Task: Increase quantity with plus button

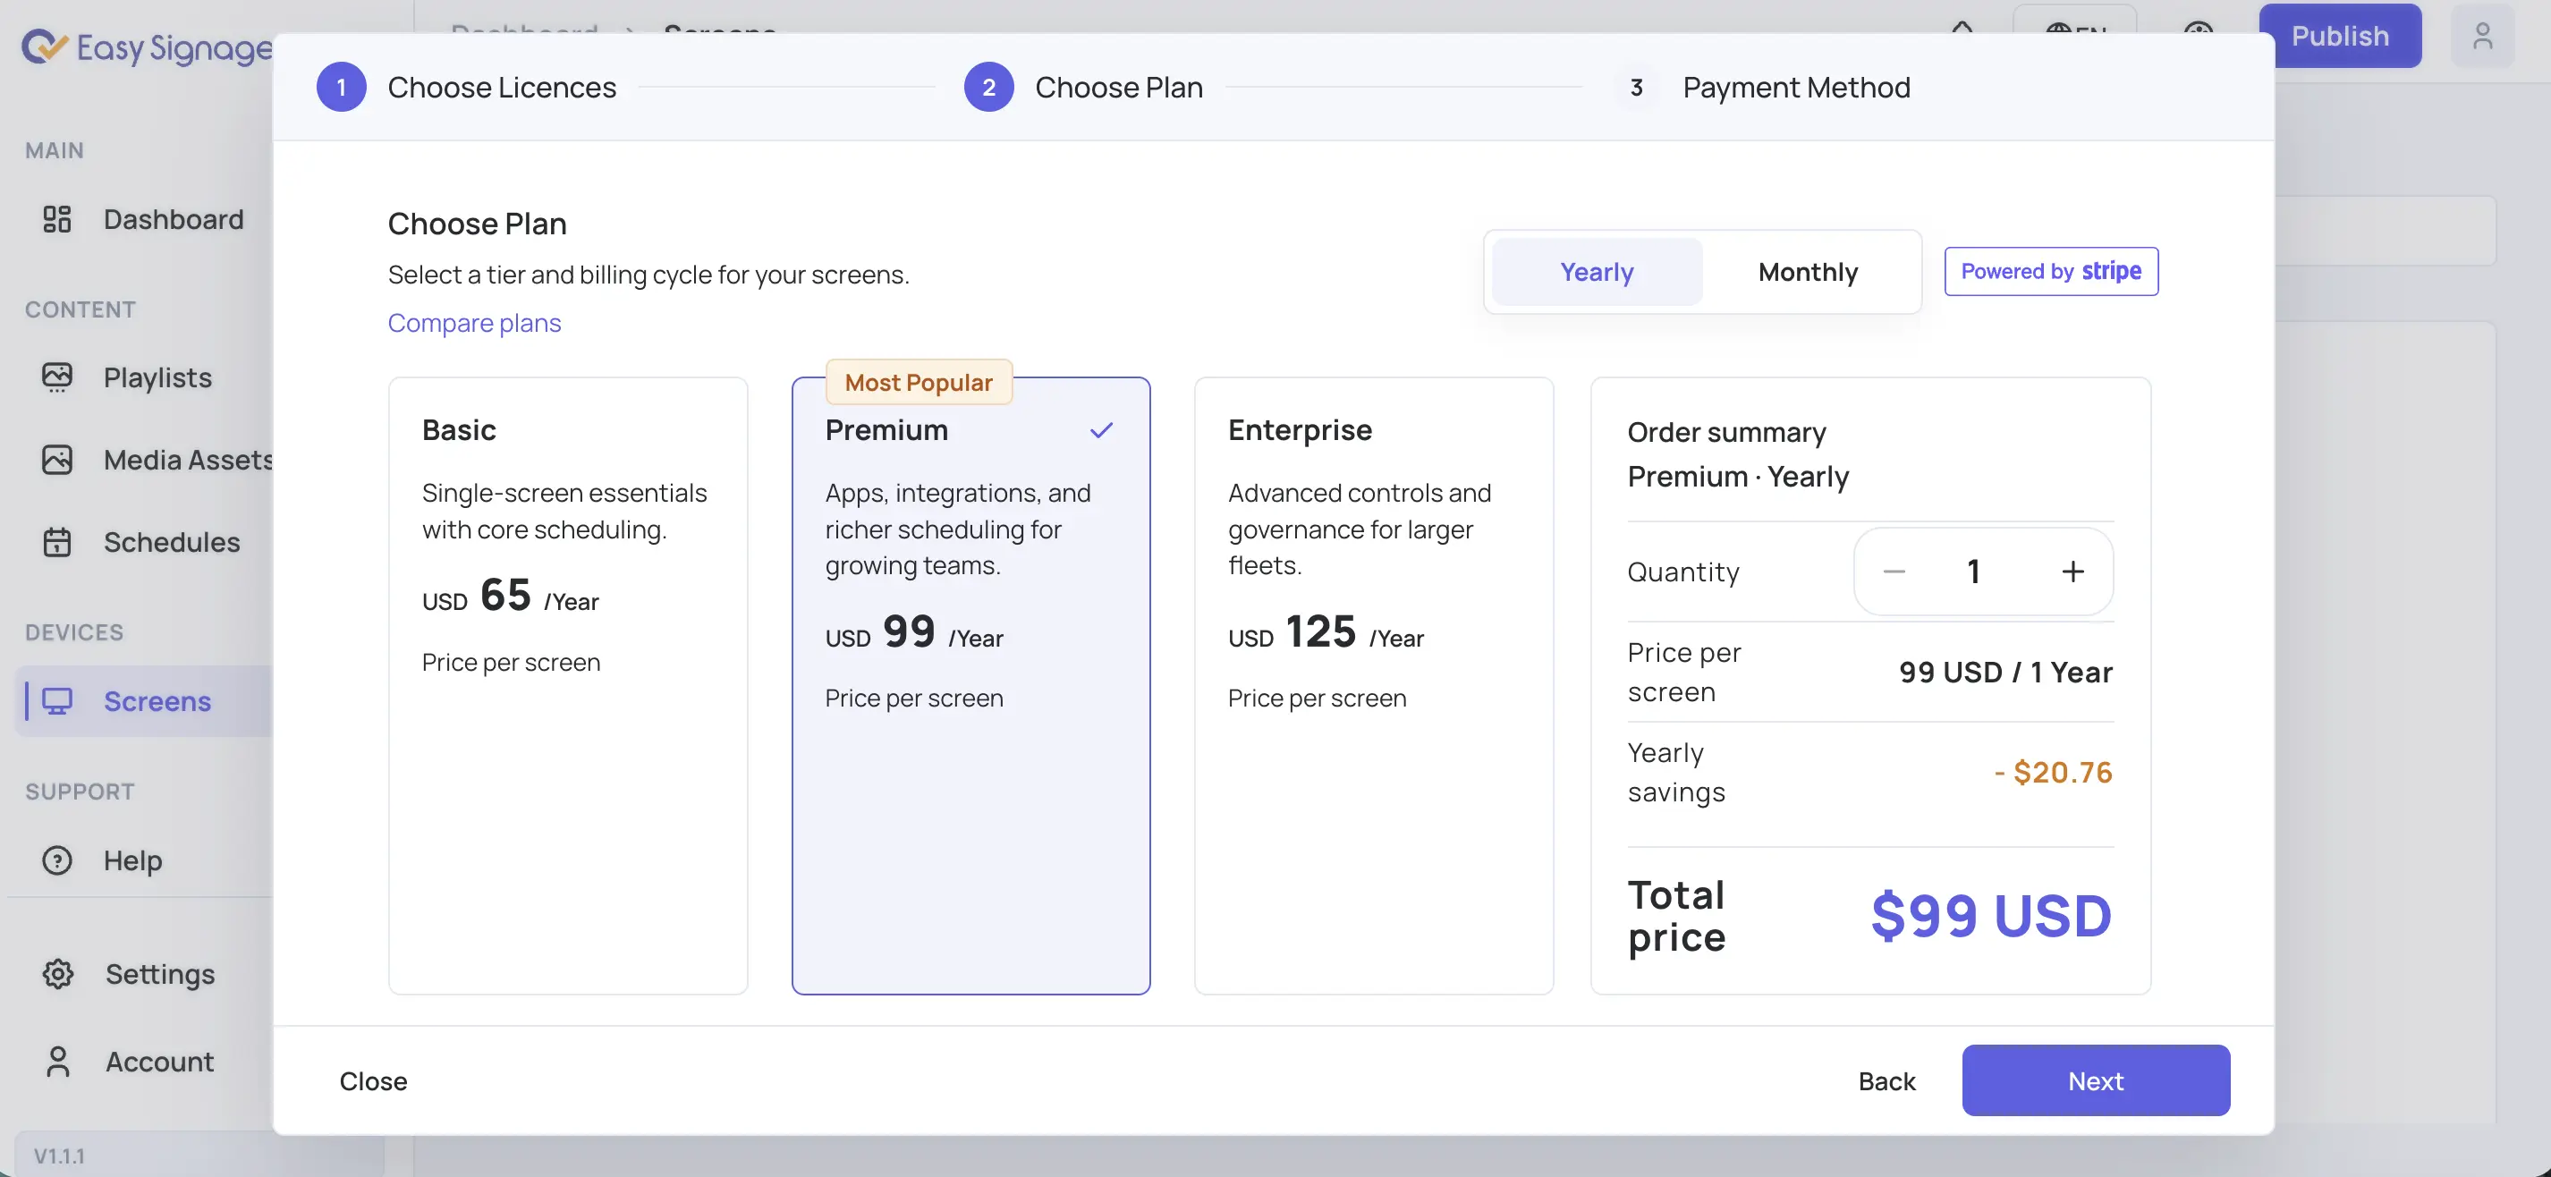Action: click(x=2072, y=572)
